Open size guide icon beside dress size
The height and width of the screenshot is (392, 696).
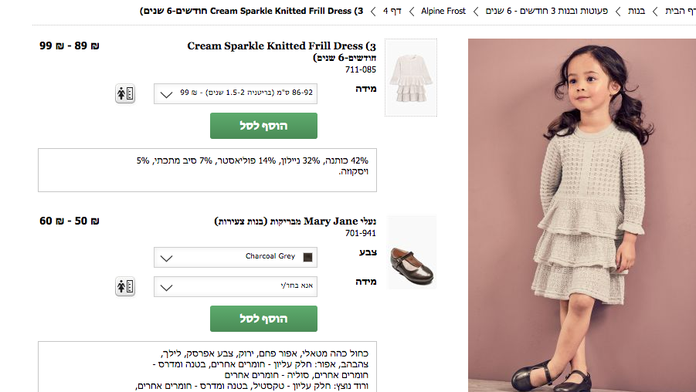pyautogui.click(x=125, y=93)
